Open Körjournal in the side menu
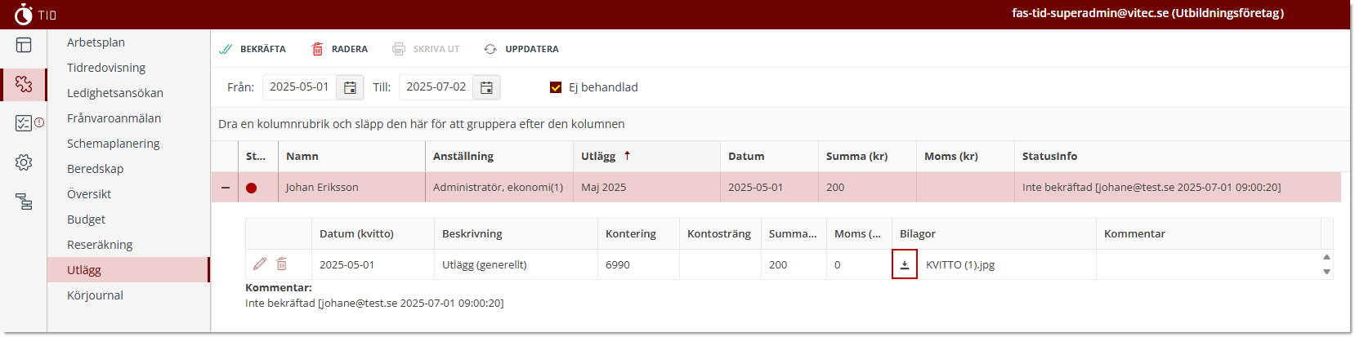The width and height of the screenshot is (1355, 337). pyautogui.click(x=95, y=295)
